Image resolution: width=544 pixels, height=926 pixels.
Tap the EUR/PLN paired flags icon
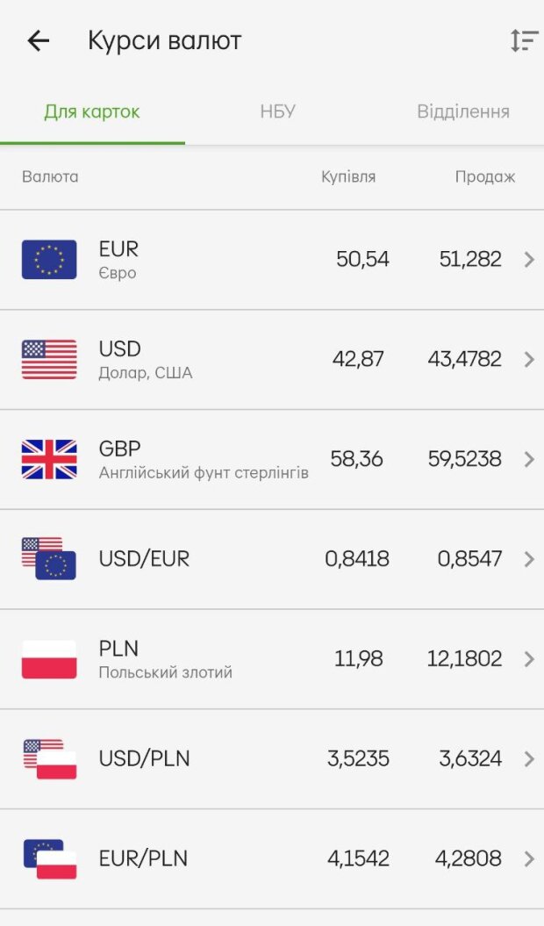click(49, 858)
